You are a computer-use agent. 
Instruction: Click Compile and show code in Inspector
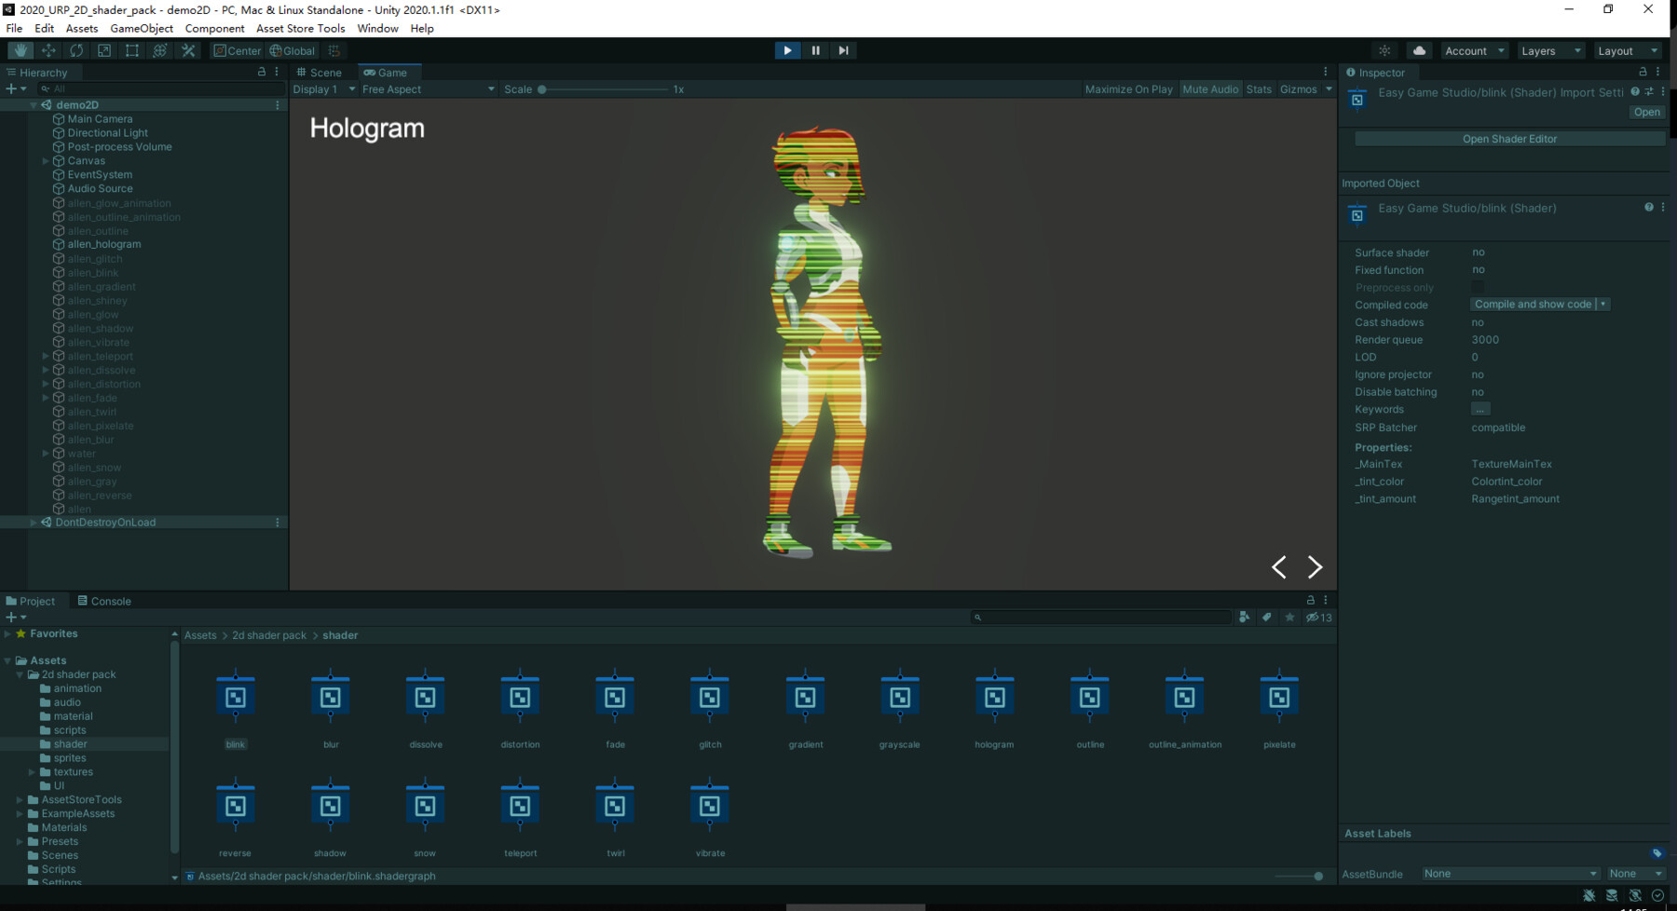(1534, 304)
